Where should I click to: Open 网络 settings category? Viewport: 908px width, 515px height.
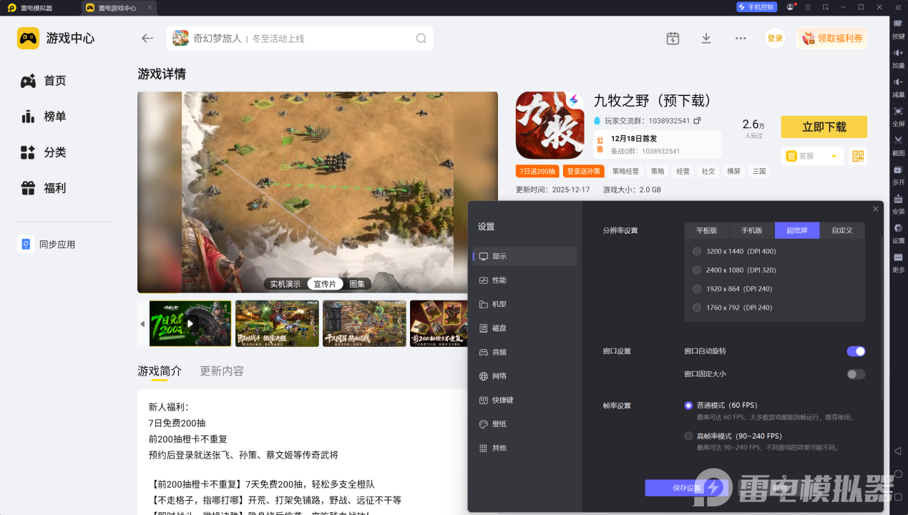pos(524,376)
